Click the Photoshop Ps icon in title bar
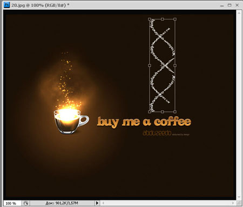Viewport: 243px width, 207px height. tap(6, 4)
